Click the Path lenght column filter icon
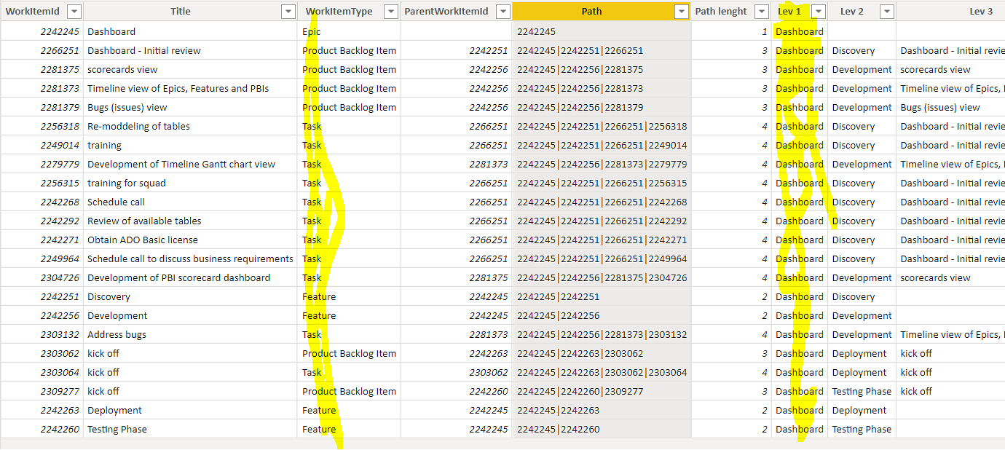The height and width of the screenshot is (450, 1005). point(761,11)
